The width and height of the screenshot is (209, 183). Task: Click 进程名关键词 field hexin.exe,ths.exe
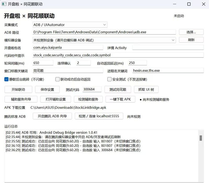168,70
